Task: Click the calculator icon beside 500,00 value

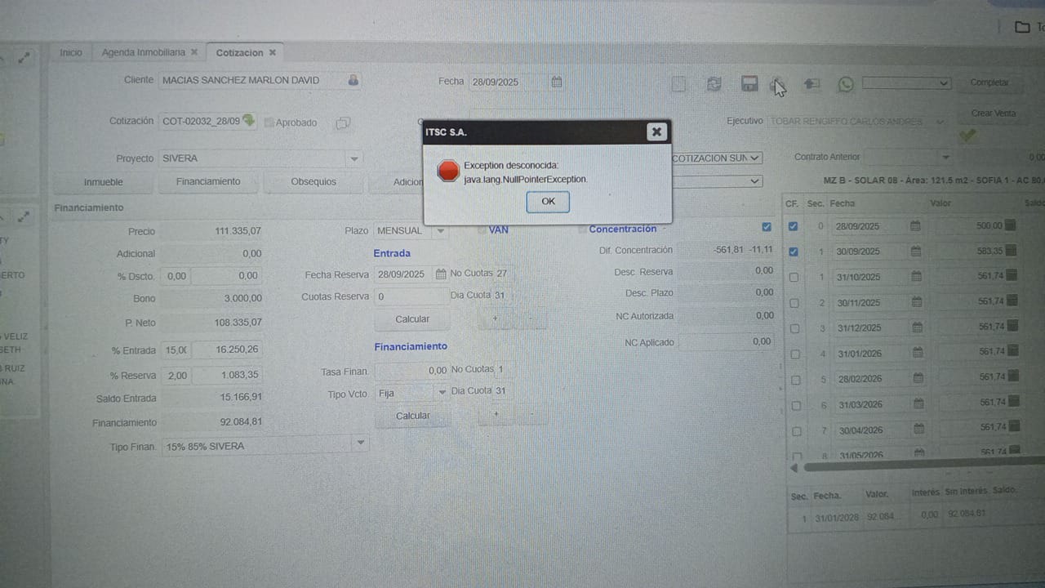Action: tap(1012, 225)
